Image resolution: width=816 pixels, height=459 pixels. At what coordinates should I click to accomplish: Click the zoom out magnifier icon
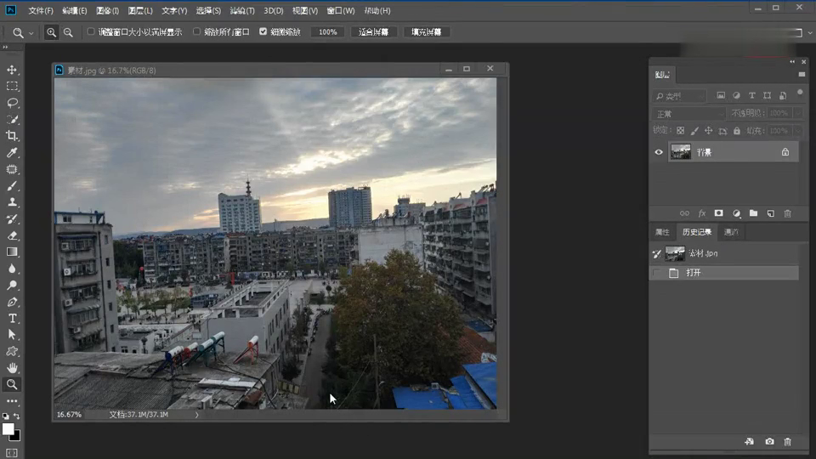click(68, 32)
